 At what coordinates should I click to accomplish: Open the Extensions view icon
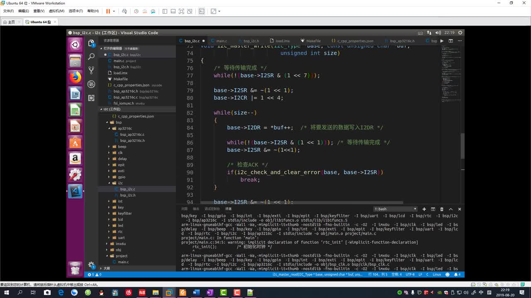coord(91,98)
